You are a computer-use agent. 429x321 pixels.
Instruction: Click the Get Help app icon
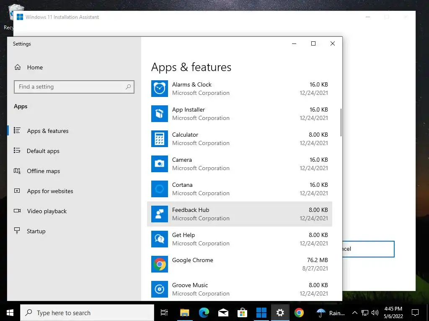click(x=160, y=239)
